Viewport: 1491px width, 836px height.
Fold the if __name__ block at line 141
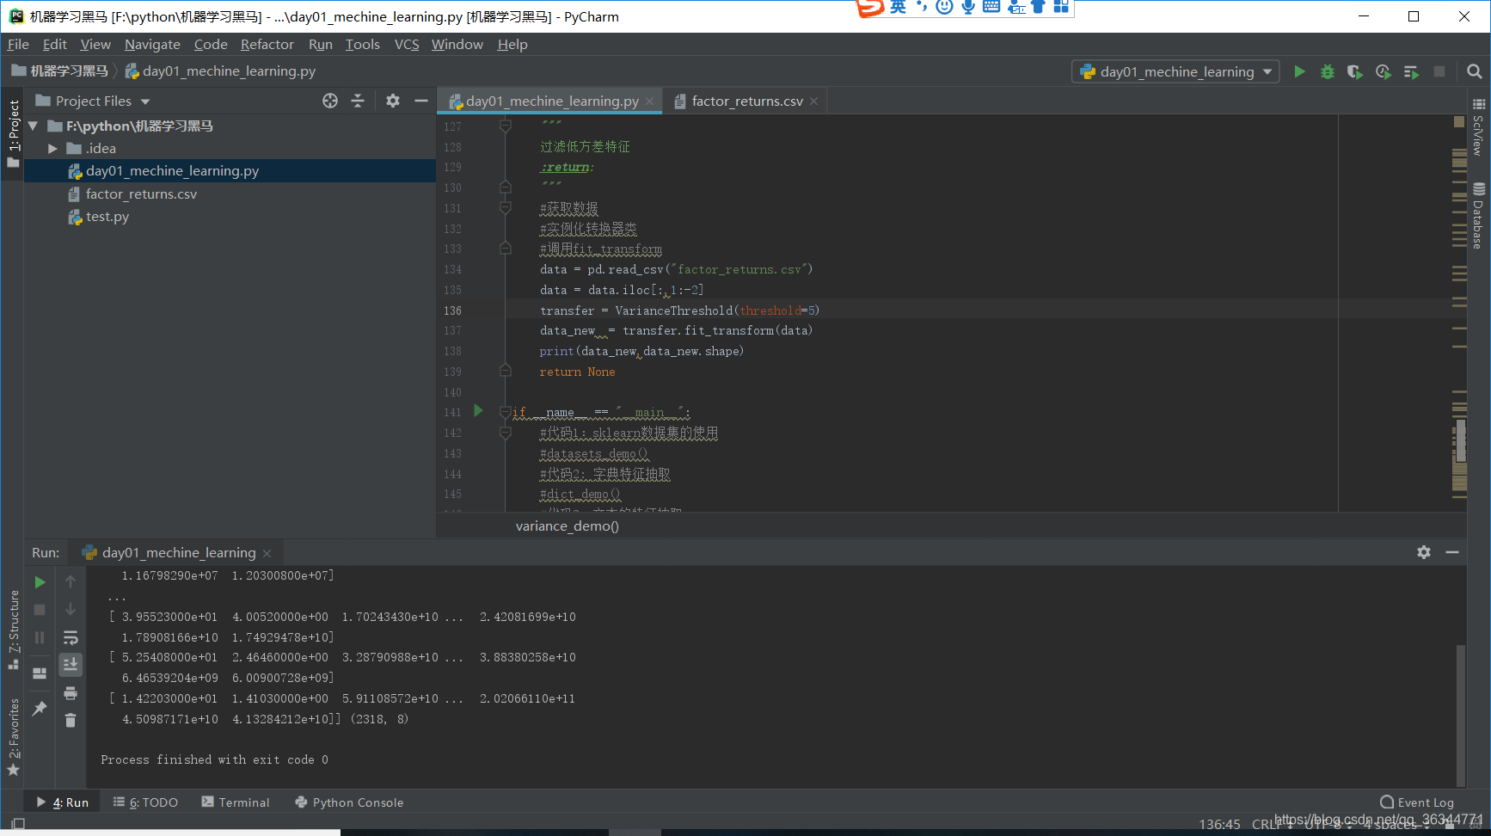point(506,412)
